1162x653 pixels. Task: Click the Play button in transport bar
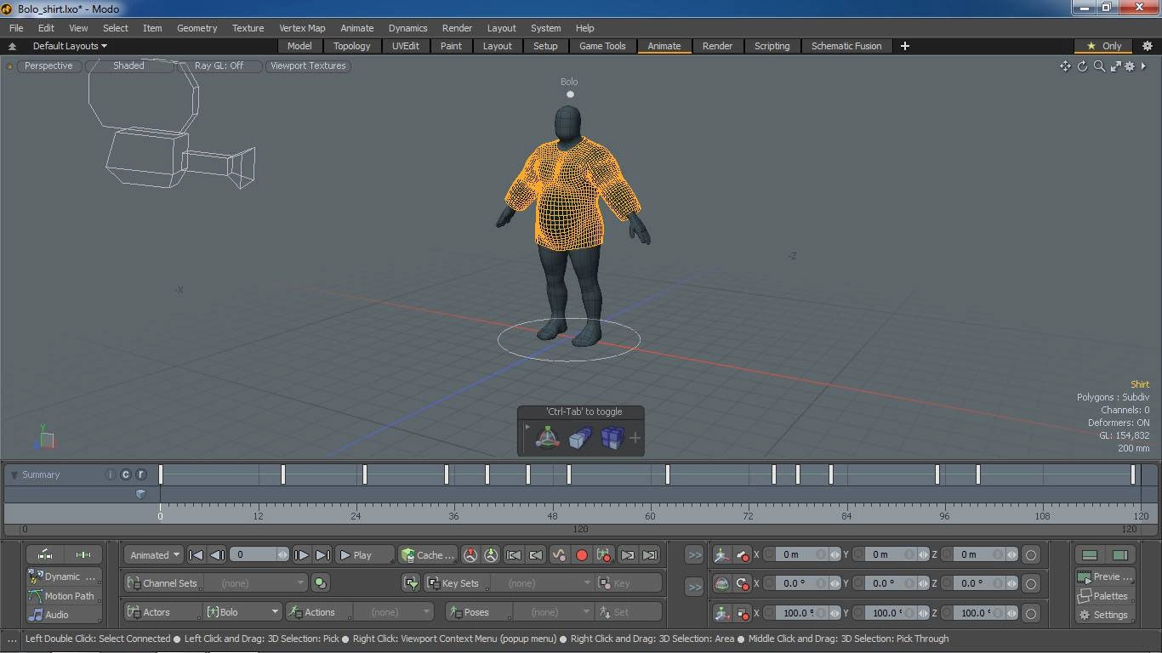[x=365, y=555]
